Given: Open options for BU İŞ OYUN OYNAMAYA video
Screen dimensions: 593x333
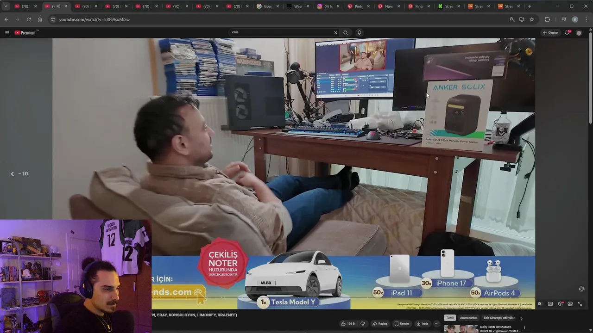Looking at the screenshot, I should click(x=524, y=327).
